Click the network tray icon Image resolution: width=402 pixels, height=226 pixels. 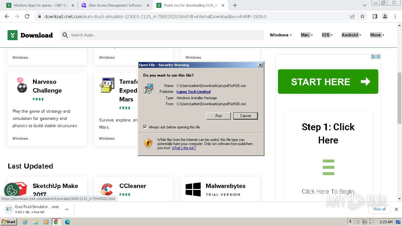tap(365, 222)
